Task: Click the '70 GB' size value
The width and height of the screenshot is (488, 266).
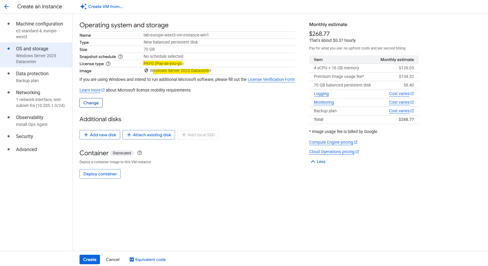Action: [149, 49]
